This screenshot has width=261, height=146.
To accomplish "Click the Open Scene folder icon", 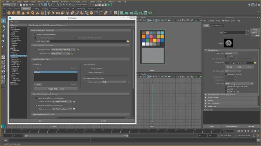I will coord(24,5).
